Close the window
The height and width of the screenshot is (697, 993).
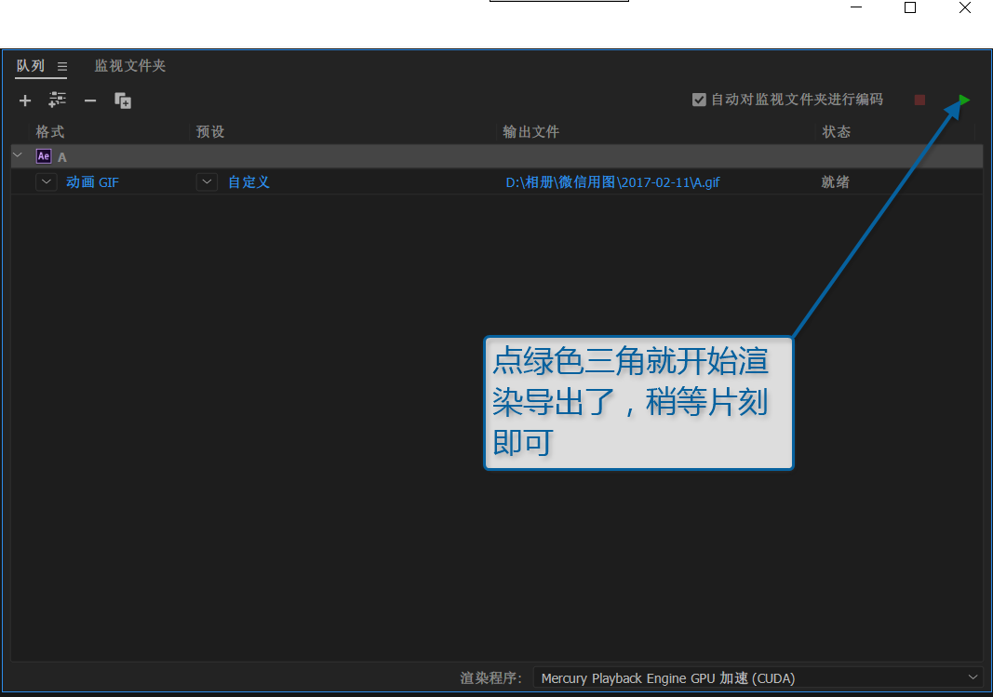coord(965,7)
